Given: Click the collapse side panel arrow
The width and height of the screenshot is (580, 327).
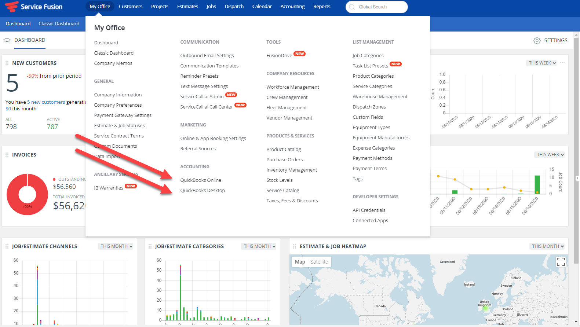Looking at the screenshot, I should pyautogui.click(x=577, y=179).
